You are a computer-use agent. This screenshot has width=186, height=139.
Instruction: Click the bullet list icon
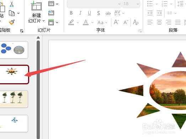(150, 4)
